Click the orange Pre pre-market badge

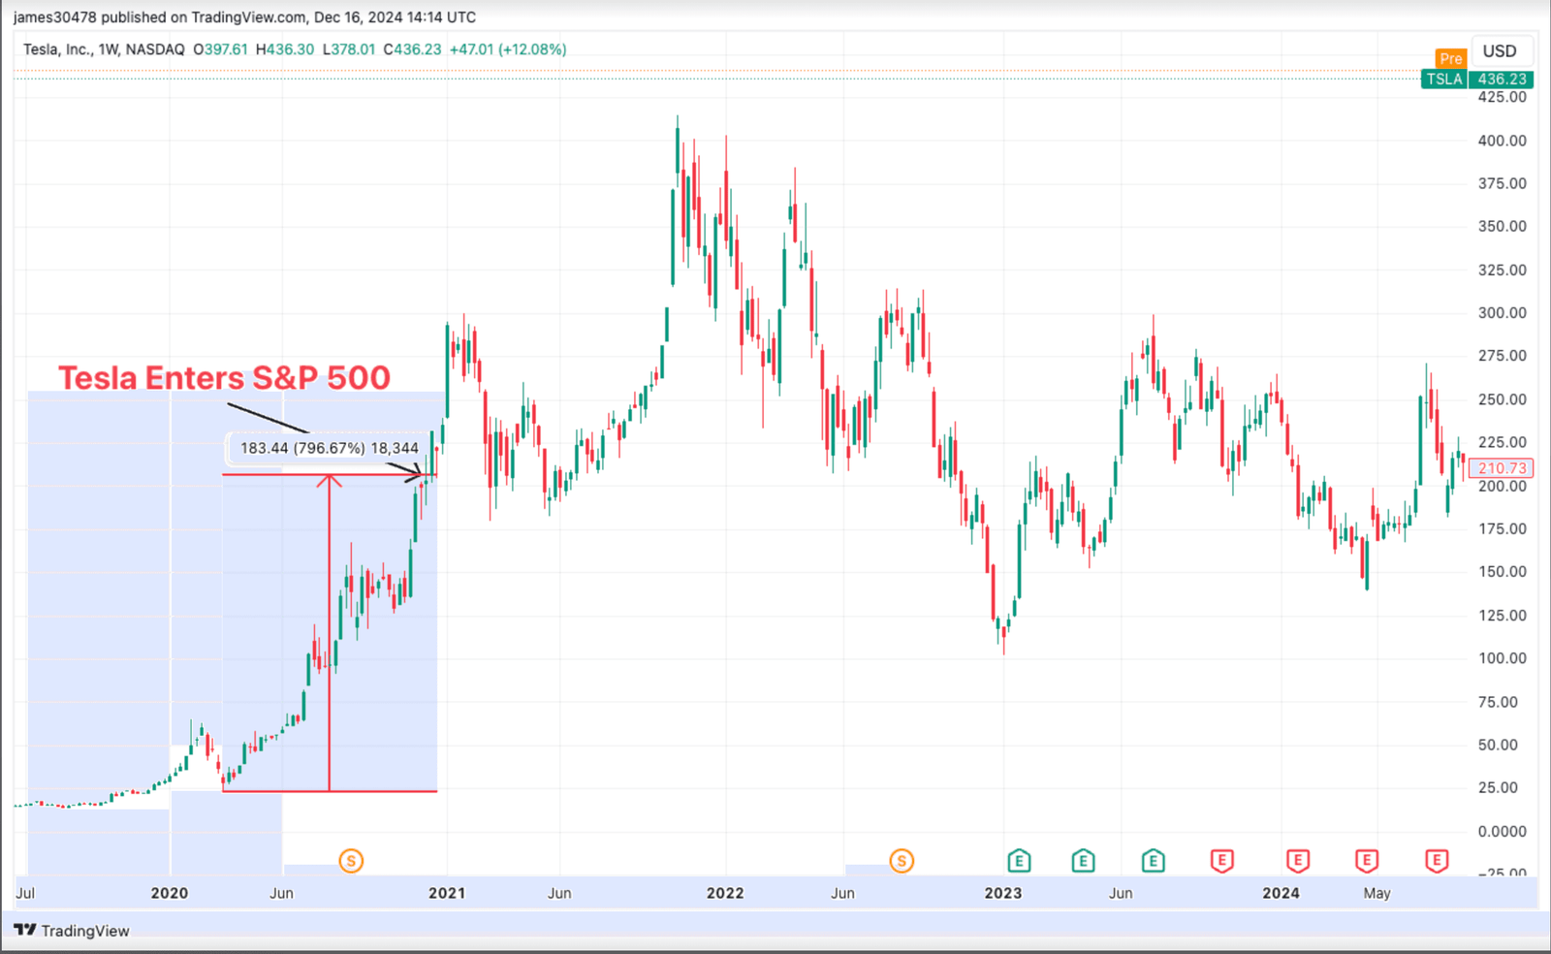(x=1450, y=59)
